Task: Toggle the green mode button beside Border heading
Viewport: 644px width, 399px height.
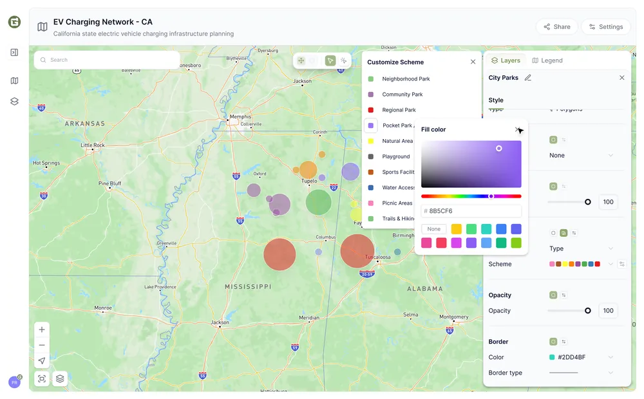Action: [553, 342]
